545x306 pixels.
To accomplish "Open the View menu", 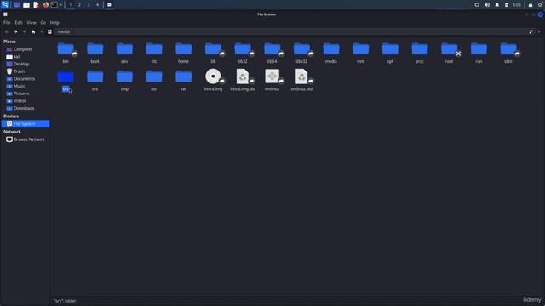I will point(32,23).
